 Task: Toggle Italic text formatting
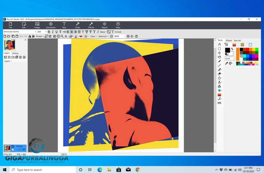pyautogui.click(x=53, y=32)
